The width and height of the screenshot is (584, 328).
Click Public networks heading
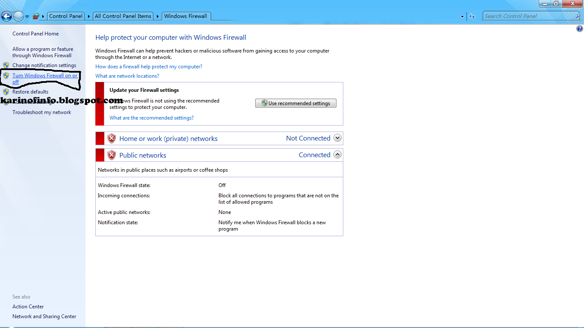pos(143,155)
